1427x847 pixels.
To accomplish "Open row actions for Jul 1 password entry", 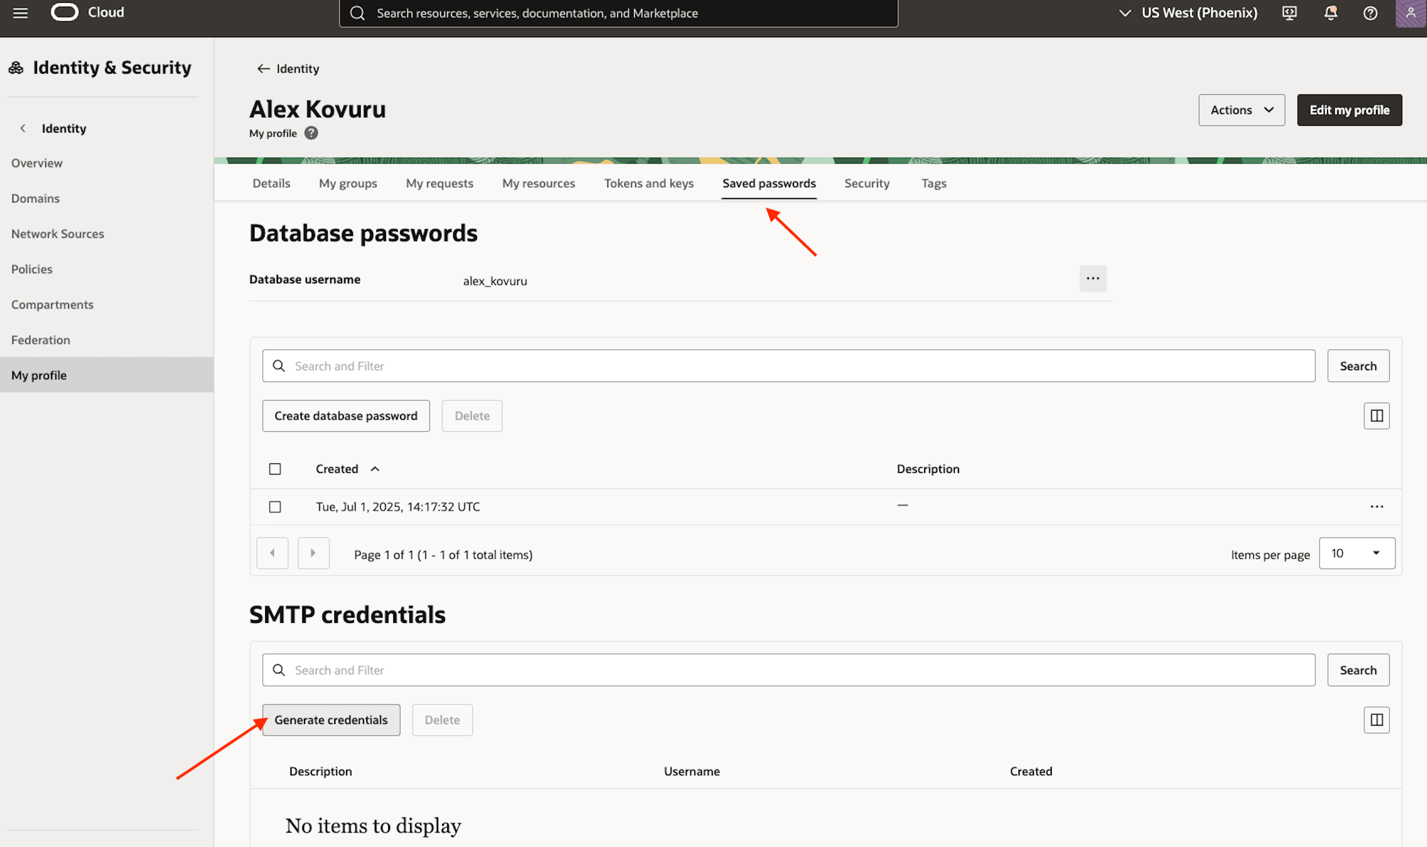I will pyautogui.click(x=1378, y=506).
